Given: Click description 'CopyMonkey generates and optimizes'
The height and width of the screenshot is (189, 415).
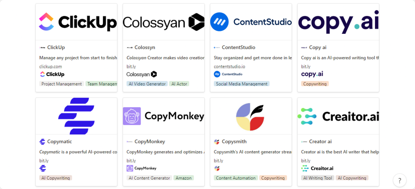Looking at the screenshot, I should pos(166,152).
